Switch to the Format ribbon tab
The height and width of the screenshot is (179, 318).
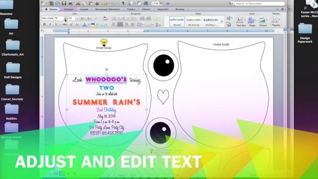coord(69,9)
